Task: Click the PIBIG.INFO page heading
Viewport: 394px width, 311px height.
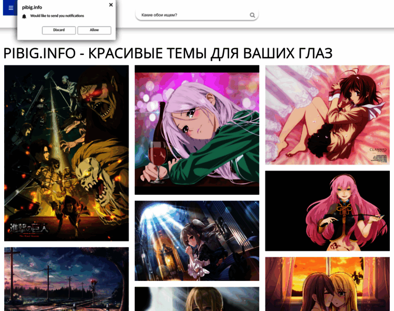Action: coord(167,53)
